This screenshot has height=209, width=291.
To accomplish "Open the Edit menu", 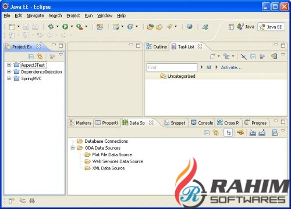I will click(x=18, y=16).
